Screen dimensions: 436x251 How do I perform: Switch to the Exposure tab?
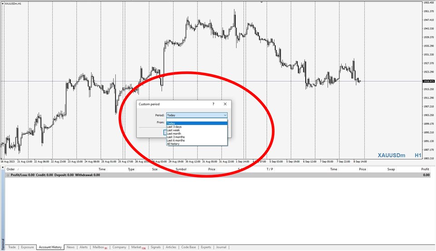[x=27, y=247]
